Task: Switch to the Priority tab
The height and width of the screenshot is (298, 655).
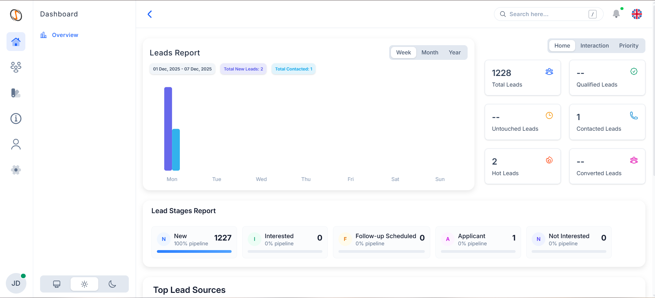Action: pos(629,46)
